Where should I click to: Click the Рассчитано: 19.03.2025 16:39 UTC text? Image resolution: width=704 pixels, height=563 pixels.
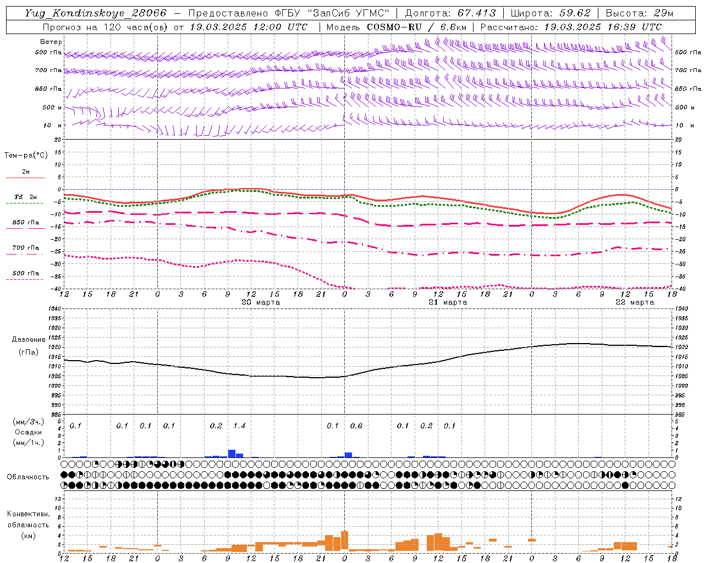click(x=571, y=27)
